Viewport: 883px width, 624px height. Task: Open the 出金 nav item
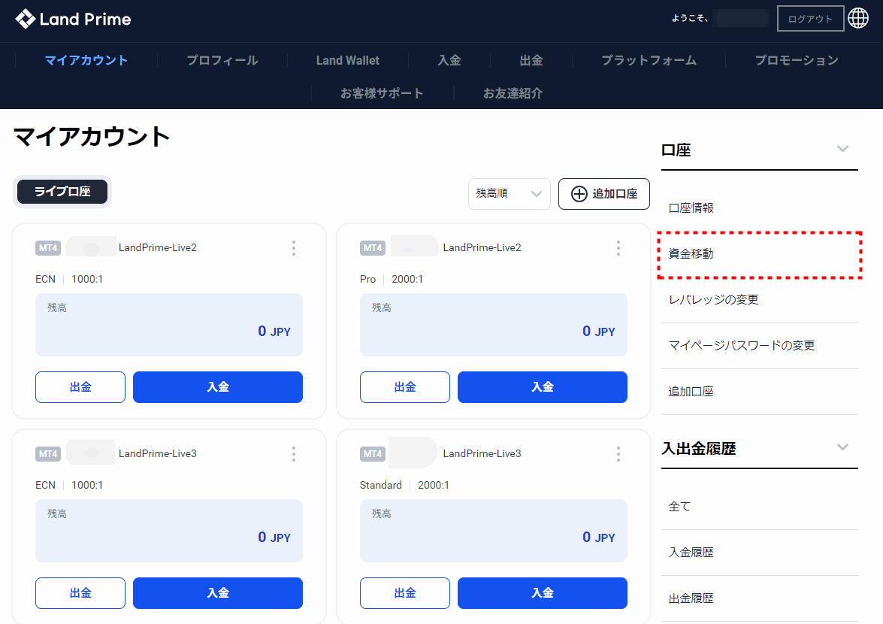[x=531, y=60]
